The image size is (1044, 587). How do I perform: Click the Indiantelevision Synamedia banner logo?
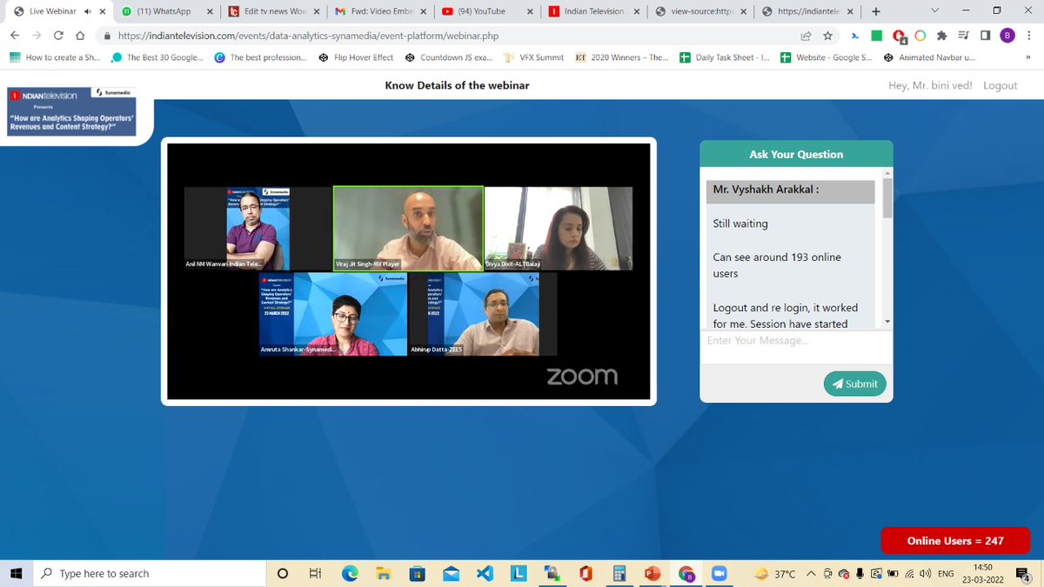72,110
